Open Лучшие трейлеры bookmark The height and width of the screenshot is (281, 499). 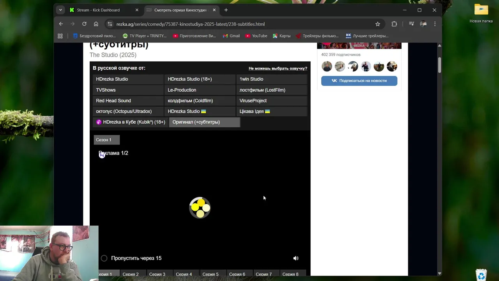[367, 36]
